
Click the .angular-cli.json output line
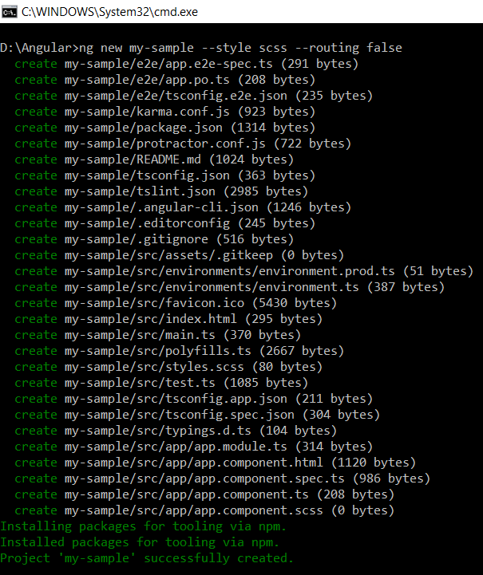pos(183,207)
